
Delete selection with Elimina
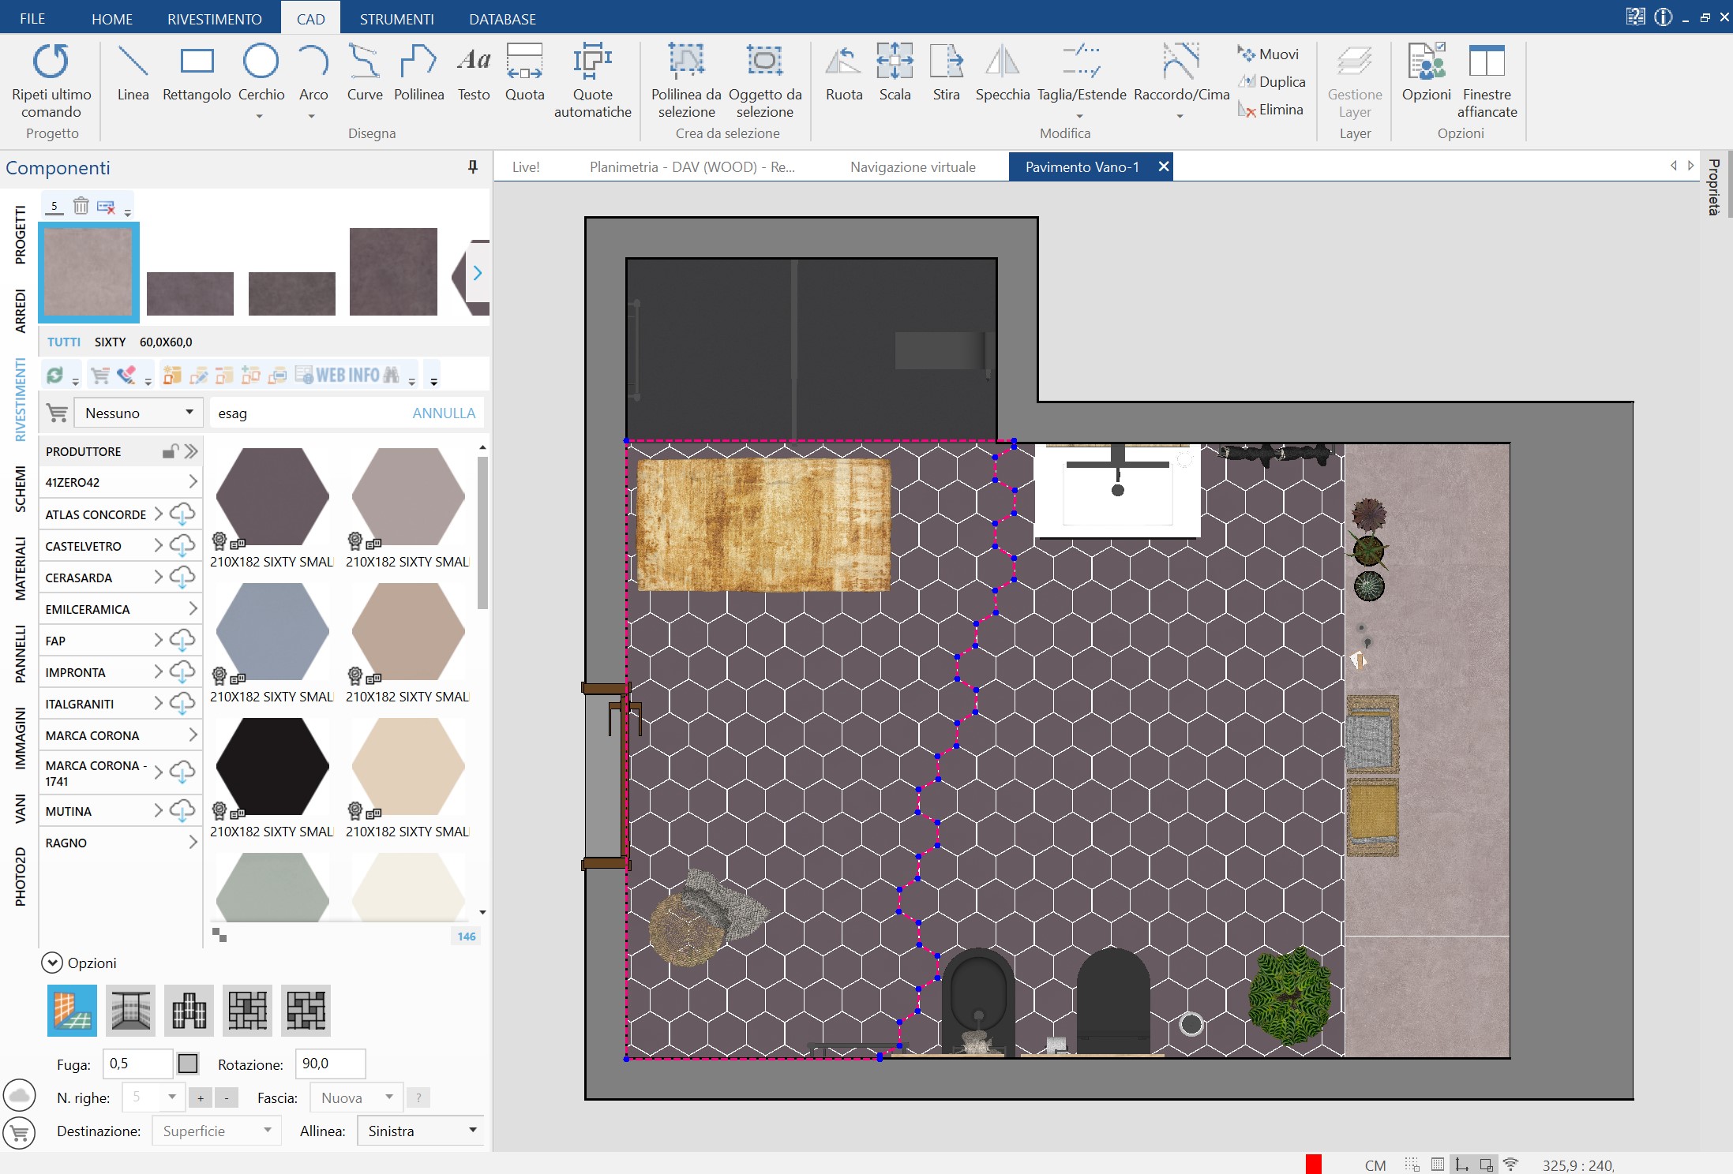(x=1270, y=110)
